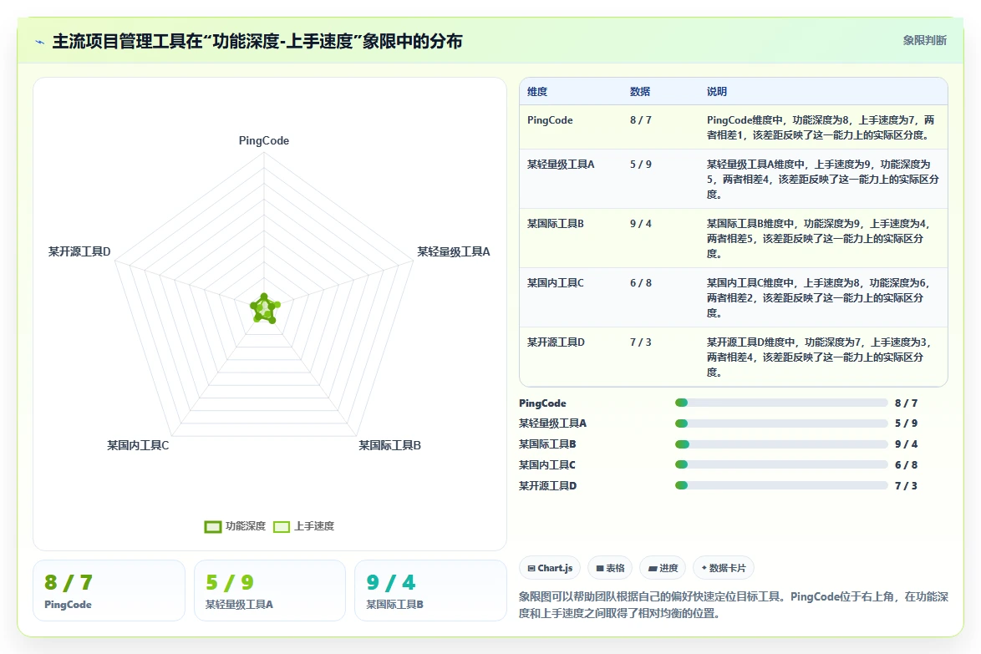Click the 某国际工具B radar axis label
Viewport: 981px width, 654px height.
tap(389, 446)
